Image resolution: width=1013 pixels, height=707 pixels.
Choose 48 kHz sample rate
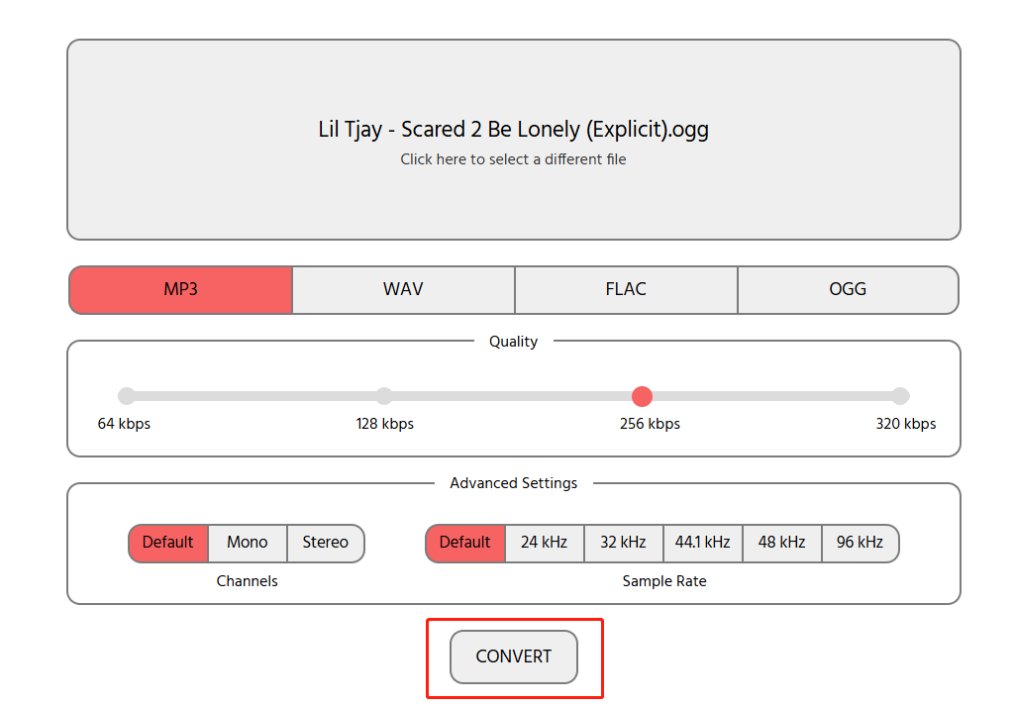click(x=781, y=543)
